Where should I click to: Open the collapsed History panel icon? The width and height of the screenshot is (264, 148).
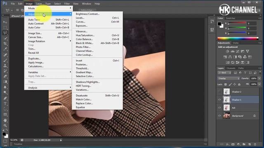point(212,21)
